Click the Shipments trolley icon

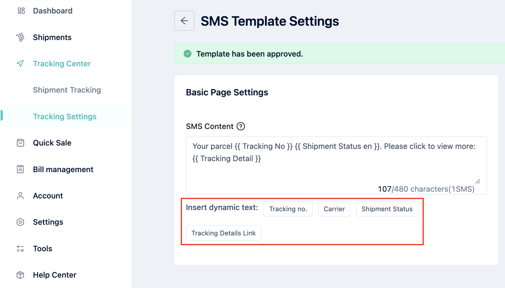tap(20, 37)
